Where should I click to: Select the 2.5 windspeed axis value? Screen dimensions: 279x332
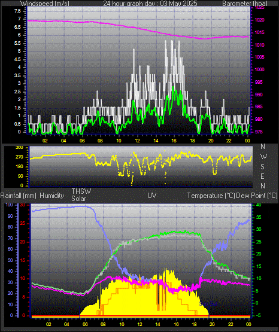[x=17, y=92]
